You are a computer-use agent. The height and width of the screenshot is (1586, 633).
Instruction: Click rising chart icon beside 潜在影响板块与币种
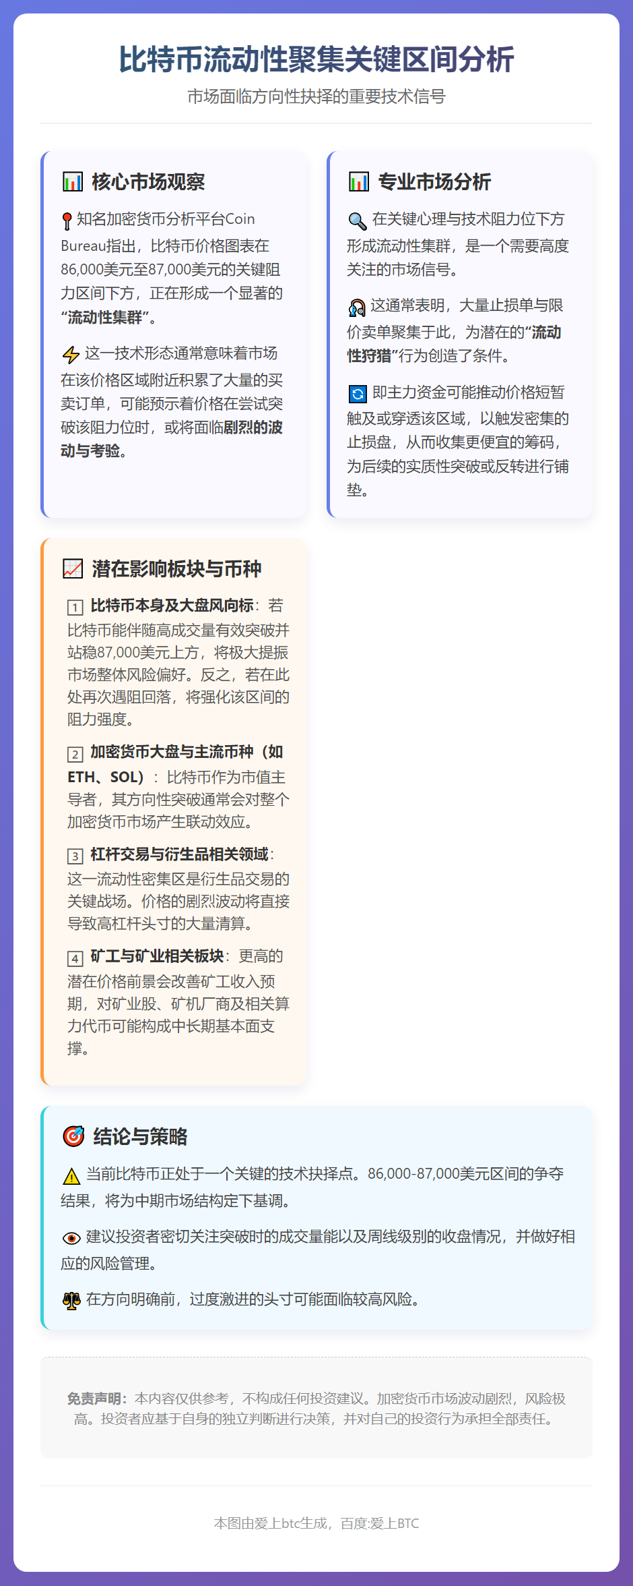[x=73, y=568]
